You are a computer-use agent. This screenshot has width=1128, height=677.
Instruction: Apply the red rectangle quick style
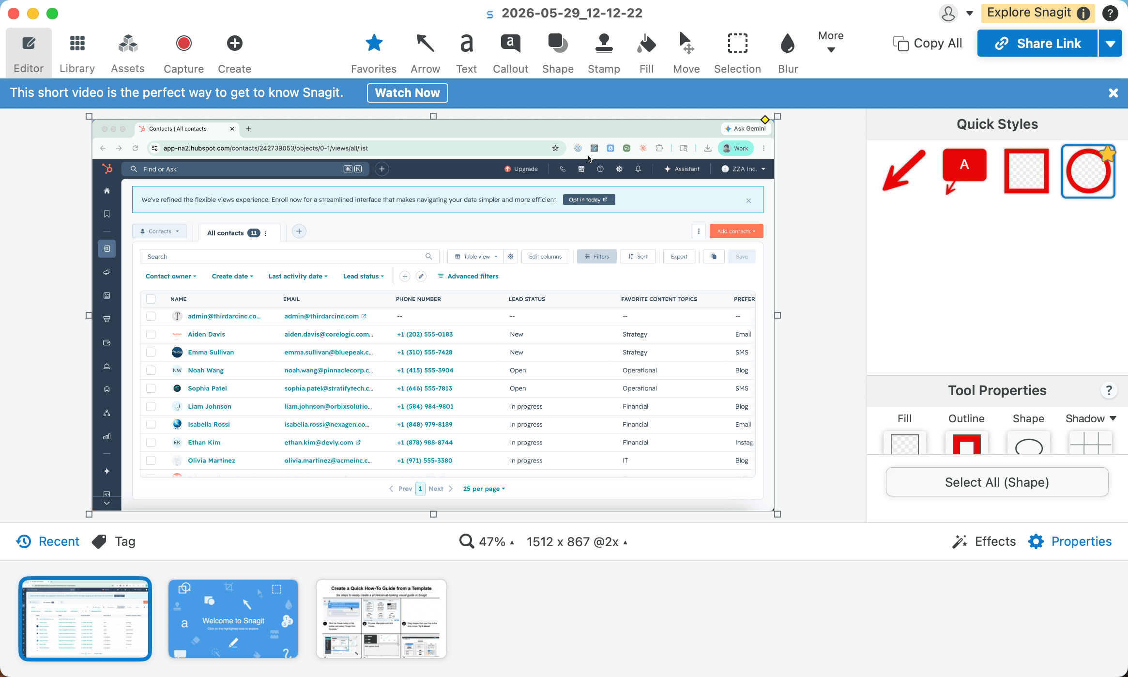pyautogui.click(x=1026, y=171)
